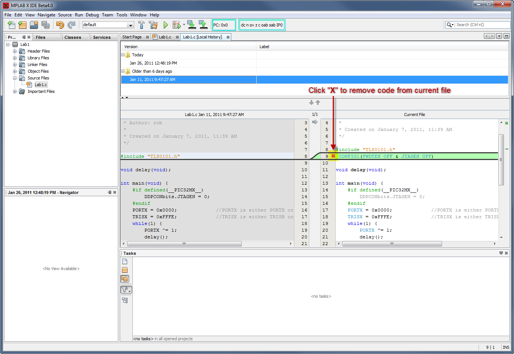514x354 pixels.
Task: Toggle Tasks filter funnel button
Action: pyautogui.click(x=126, y=290)
